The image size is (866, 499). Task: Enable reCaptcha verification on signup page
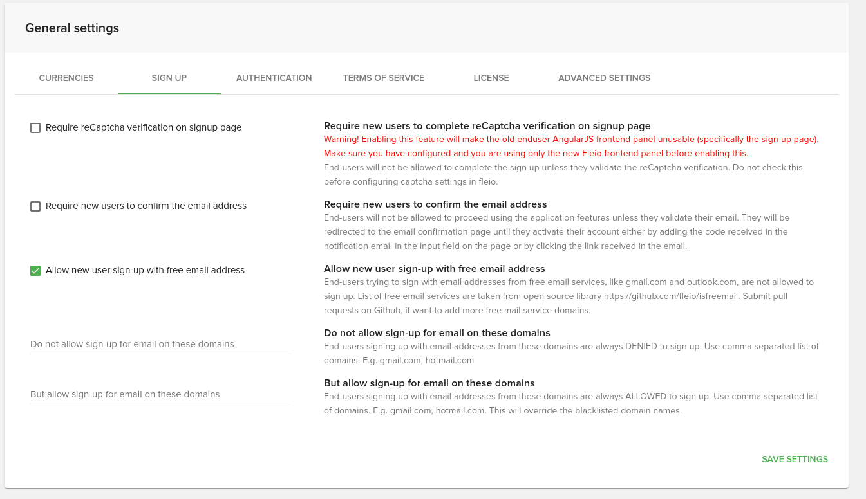pyautogui.click(x=35, y=128)
